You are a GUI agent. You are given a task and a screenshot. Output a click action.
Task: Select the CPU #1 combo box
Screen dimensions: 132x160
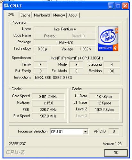69,132
